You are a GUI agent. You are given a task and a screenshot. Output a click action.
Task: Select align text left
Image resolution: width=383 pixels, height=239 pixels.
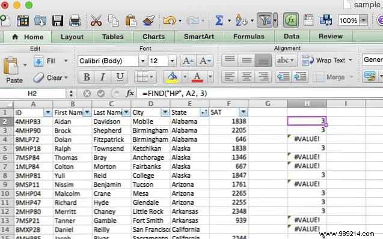tap(230, 77)
